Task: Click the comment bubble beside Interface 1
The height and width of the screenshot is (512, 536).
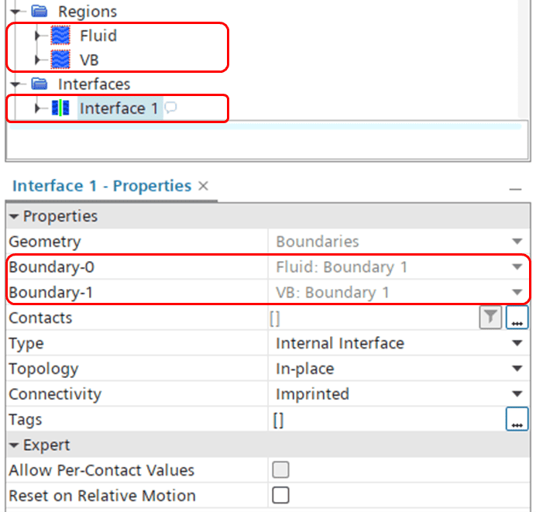Action: pyautogui.click(x=171, y=108)
